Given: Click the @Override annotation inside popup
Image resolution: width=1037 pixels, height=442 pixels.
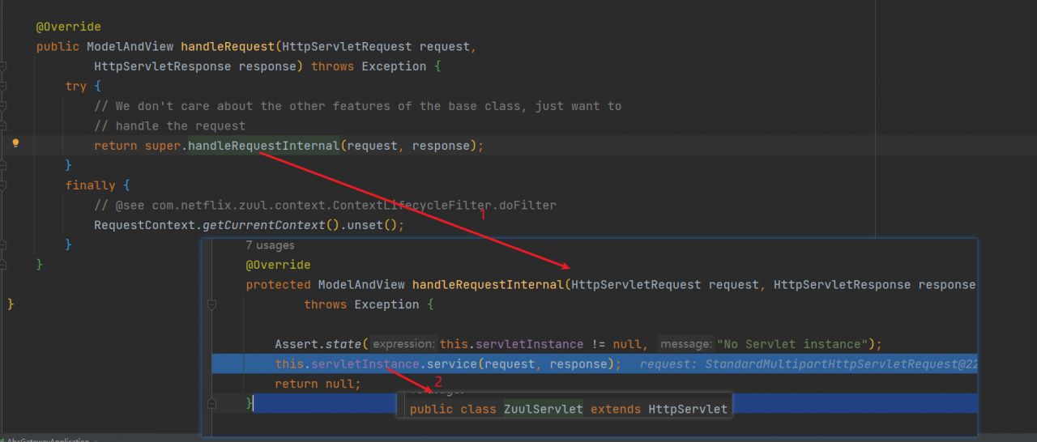Looking at the screenshot, I should pyautogui.click(x=278, y=265).
